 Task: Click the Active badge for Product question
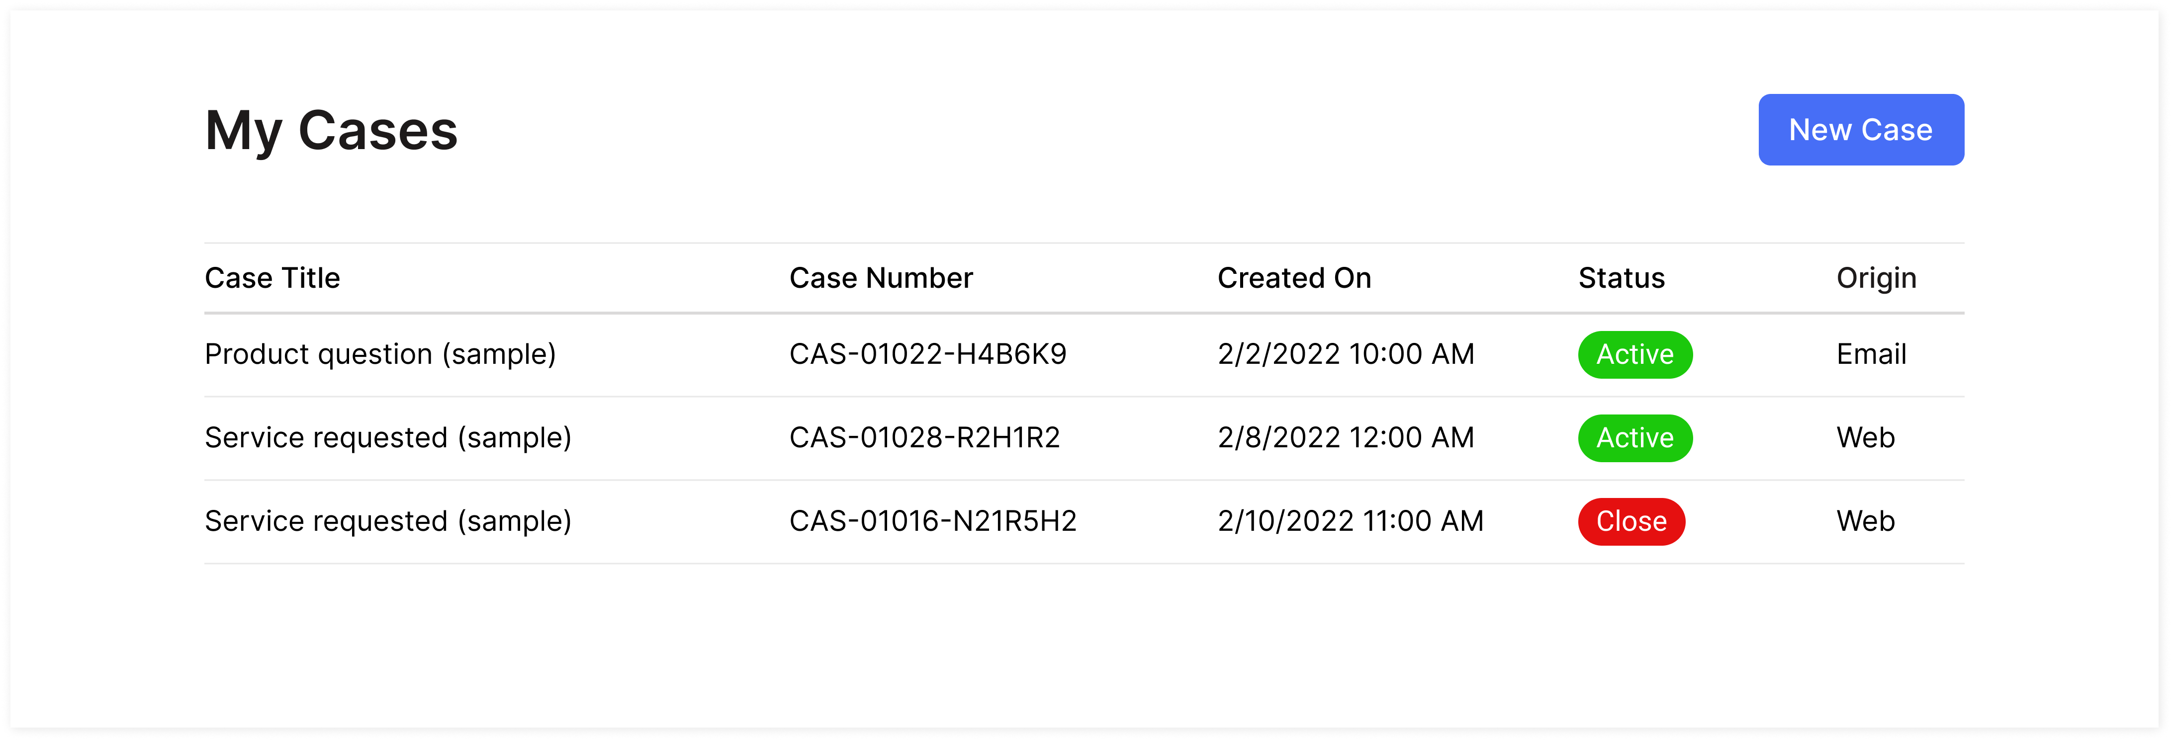coord(1634,355)
